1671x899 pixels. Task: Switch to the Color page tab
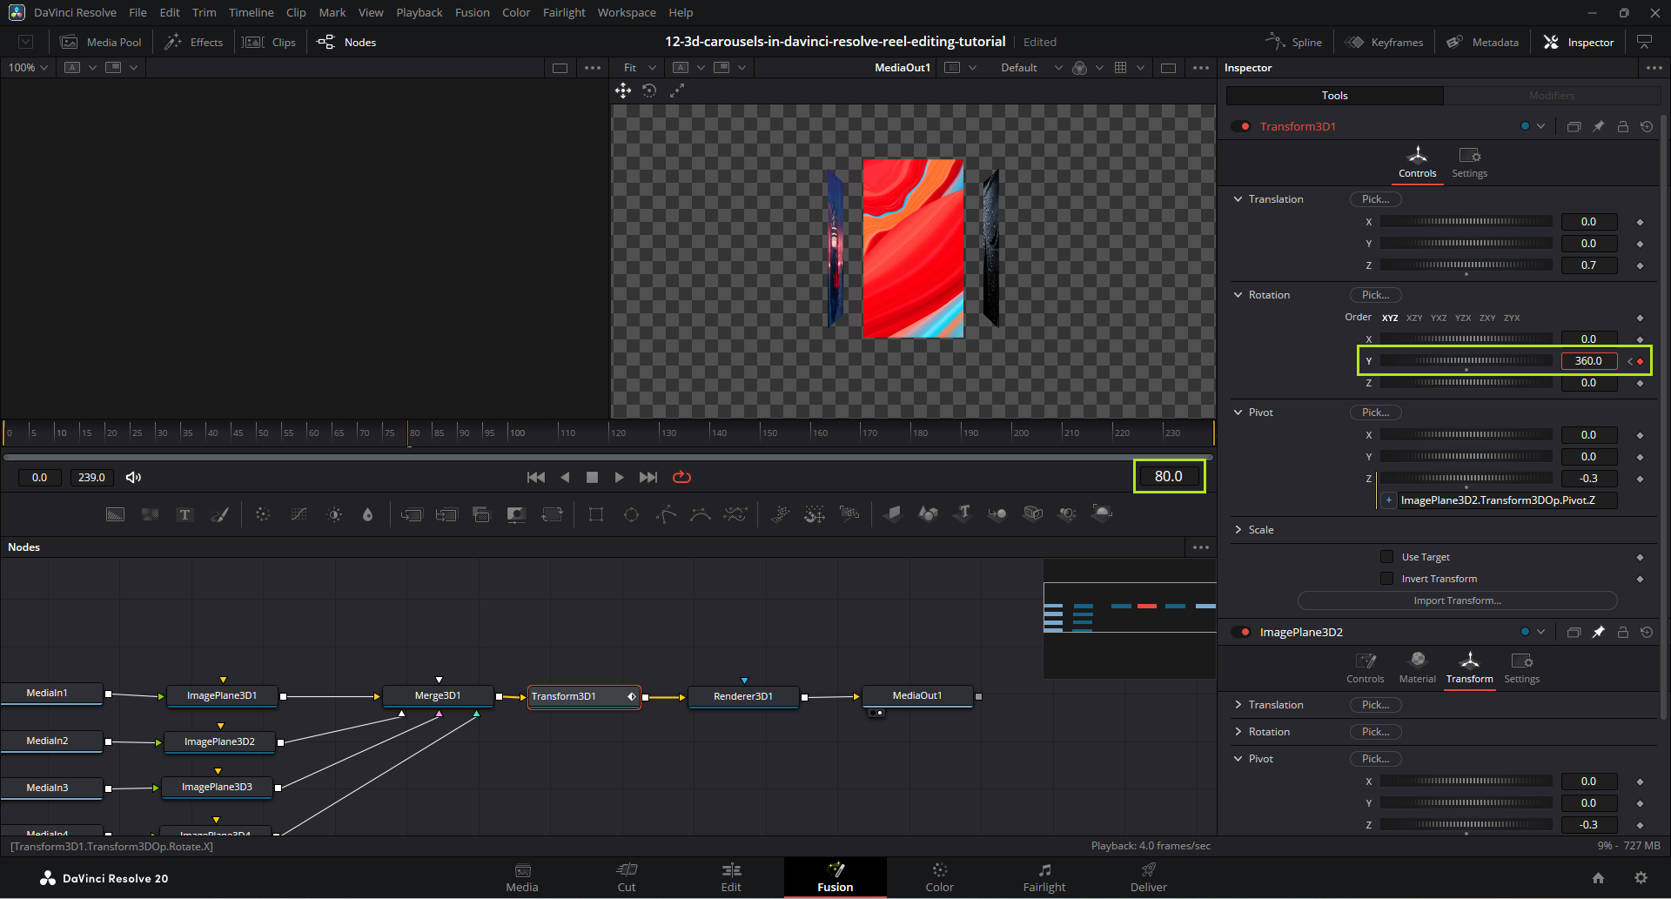point(939,876)
